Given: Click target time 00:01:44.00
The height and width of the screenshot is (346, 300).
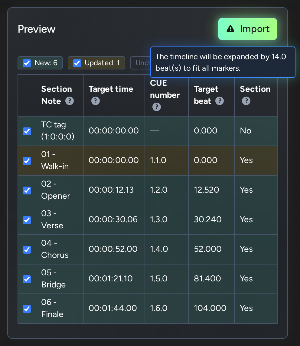Looking at the screenshot, I should pyautogui.click(x=113, y=308).
